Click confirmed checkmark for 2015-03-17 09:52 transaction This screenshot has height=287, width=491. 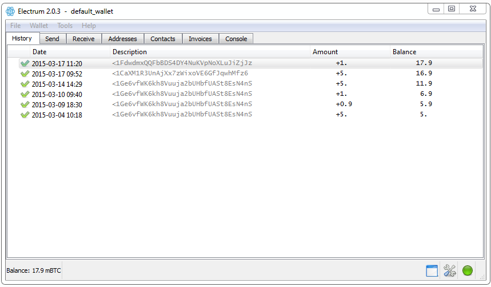pos(25,74)
